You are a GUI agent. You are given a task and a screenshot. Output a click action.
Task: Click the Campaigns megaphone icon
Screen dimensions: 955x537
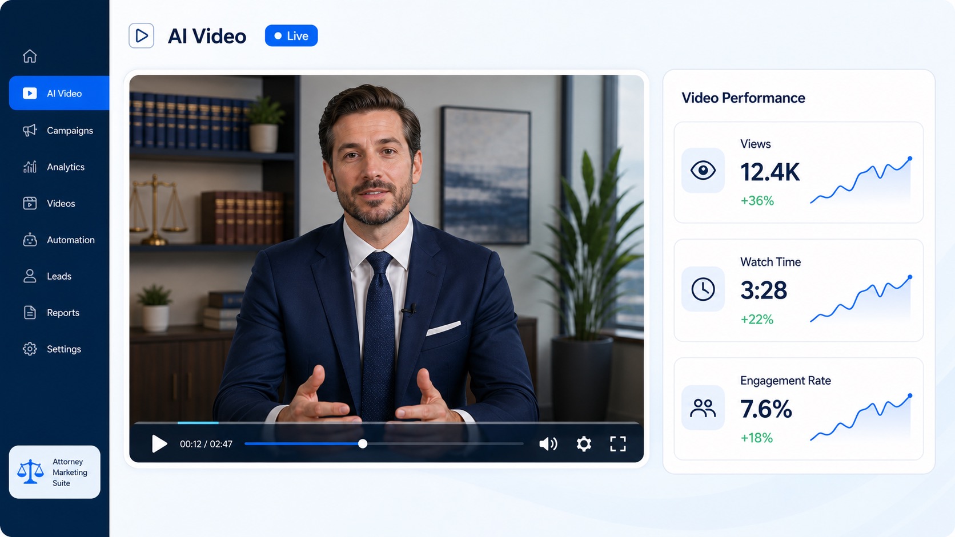tap(30, 130)
